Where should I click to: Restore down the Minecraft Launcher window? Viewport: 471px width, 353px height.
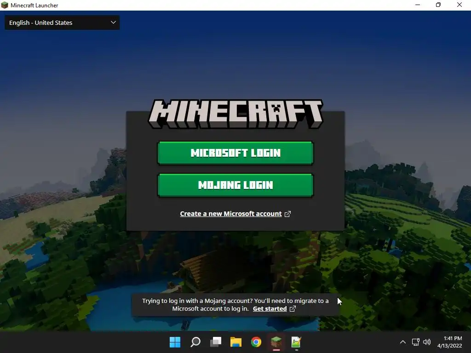(x=438, y=5)
